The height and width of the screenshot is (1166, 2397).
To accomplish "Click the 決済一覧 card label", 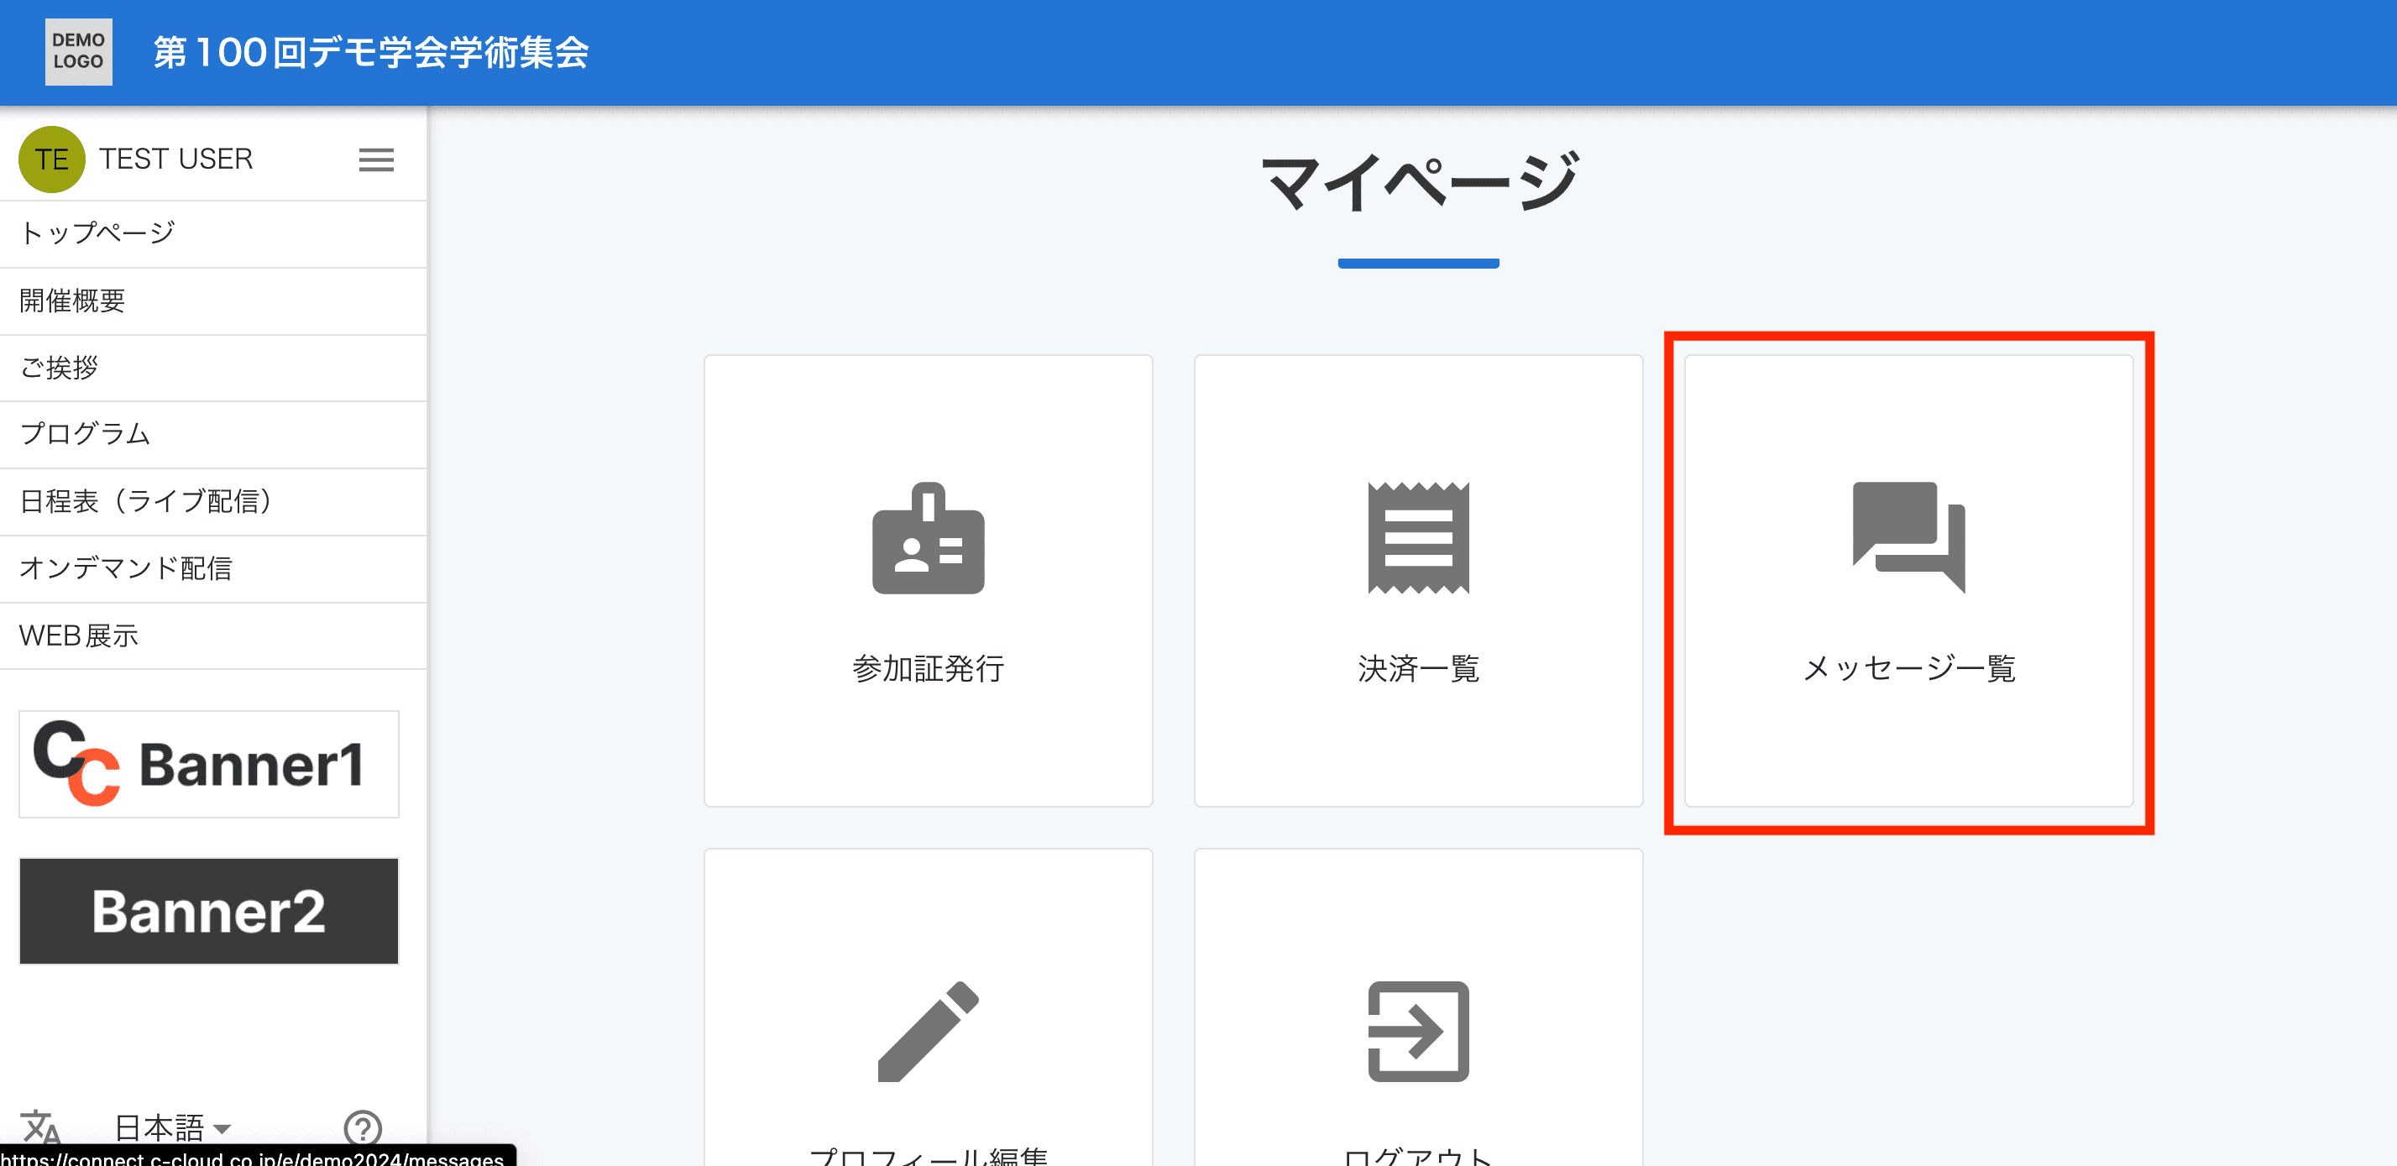I will 1418,668.
